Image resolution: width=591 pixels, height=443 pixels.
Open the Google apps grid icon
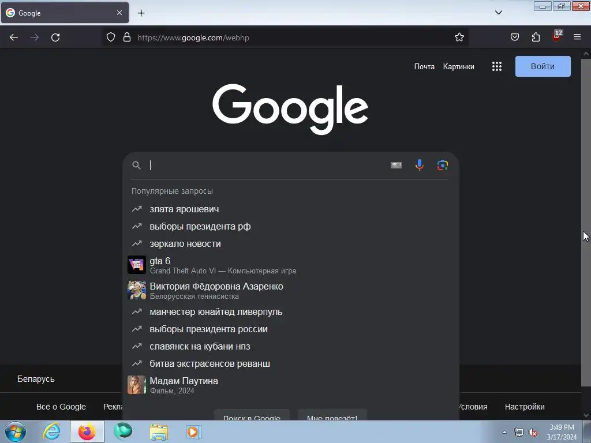[497, 67]
